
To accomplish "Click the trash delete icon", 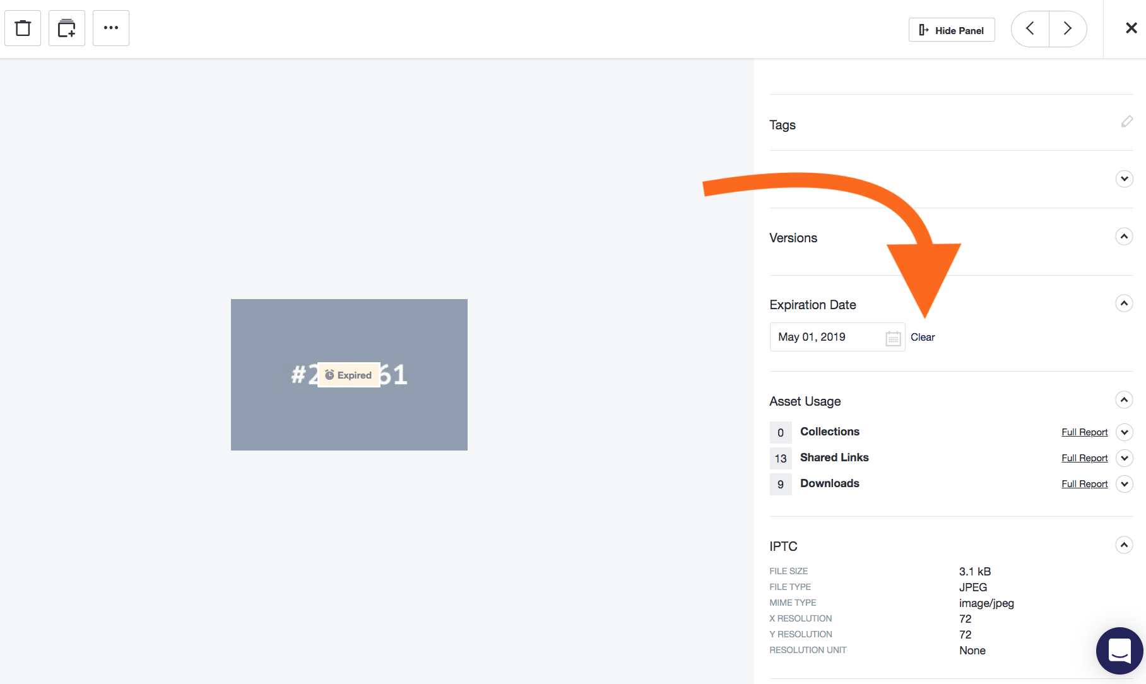I will 23,28.
